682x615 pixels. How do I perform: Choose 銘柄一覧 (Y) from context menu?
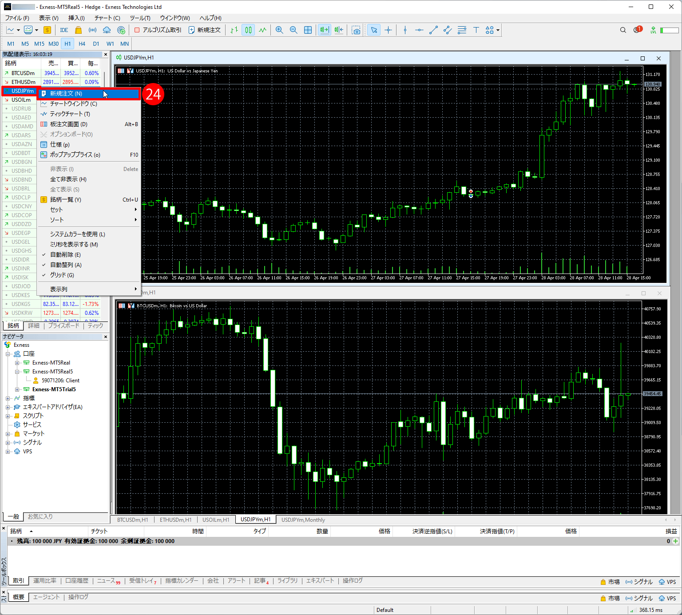pyautogui.click(x=89, y=200)
